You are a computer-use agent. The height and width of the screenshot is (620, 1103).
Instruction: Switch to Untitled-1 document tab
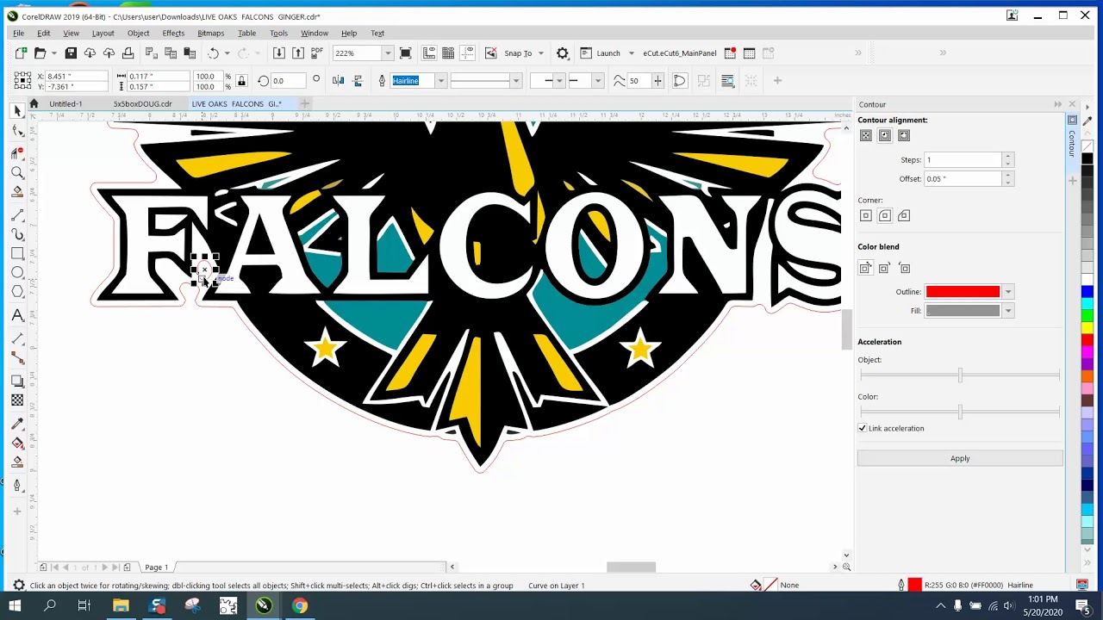(65, 104)
